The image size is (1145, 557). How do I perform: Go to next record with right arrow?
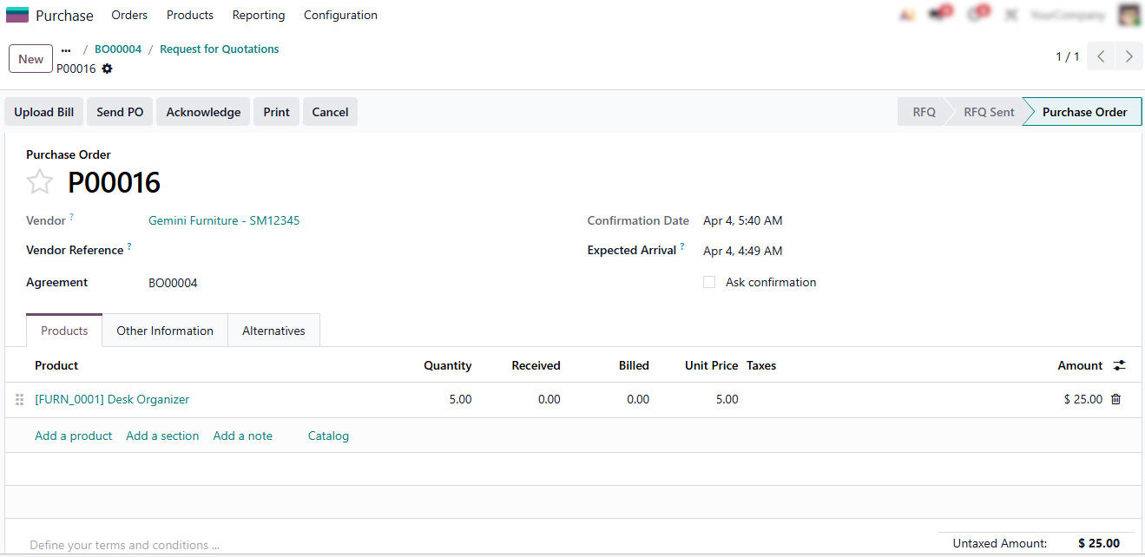(x=1129, y=57)
